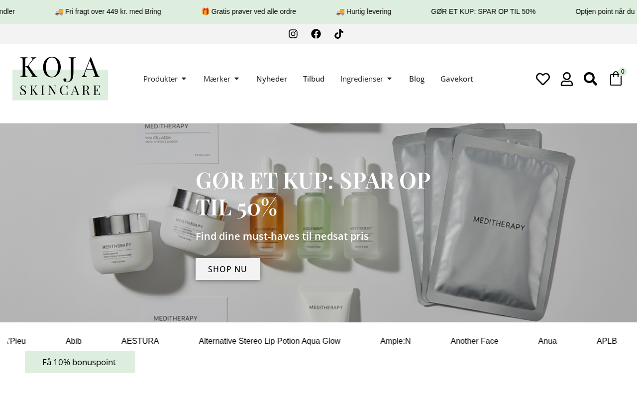Select the Anua brand link

[x=547, y=341]
